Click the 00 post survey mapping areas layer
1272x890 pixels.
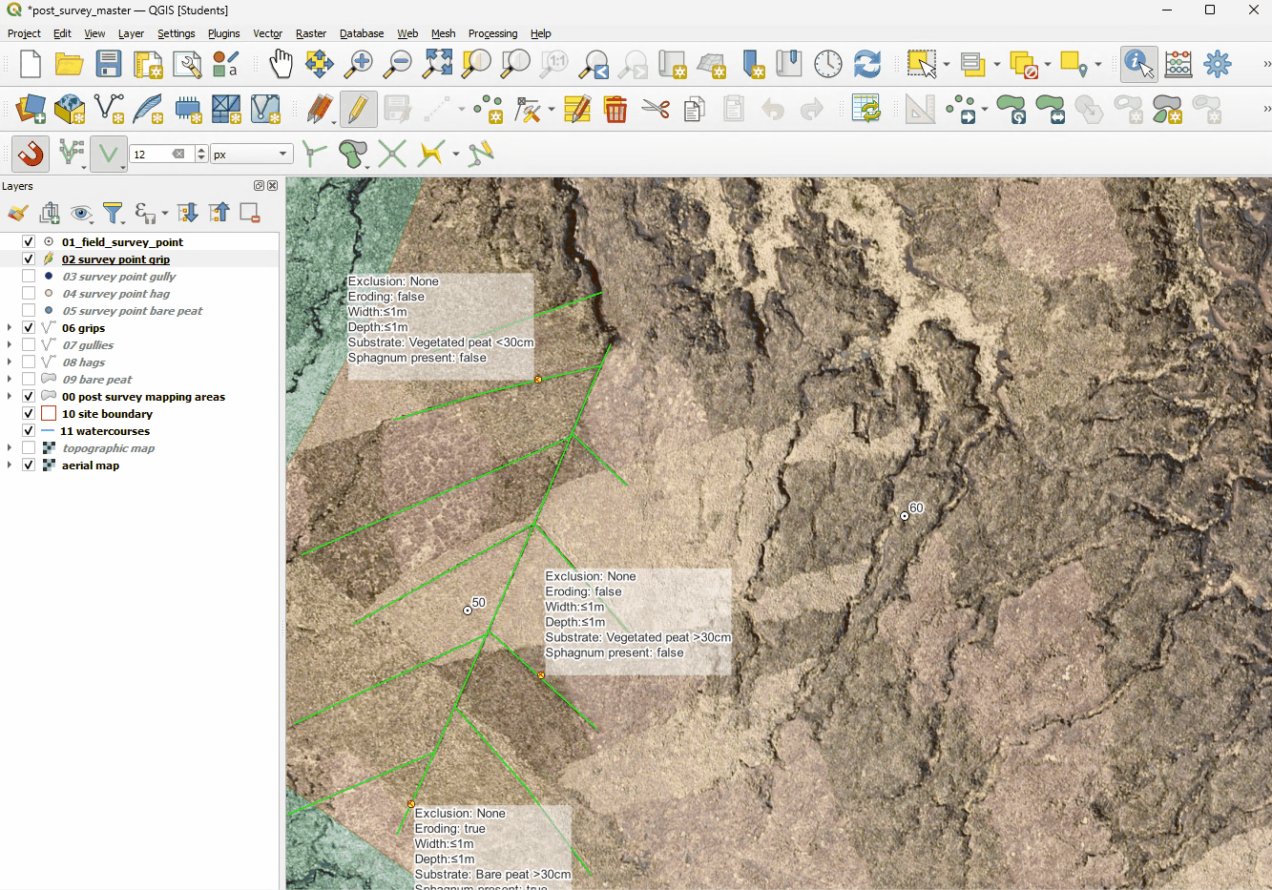point(143,397)
